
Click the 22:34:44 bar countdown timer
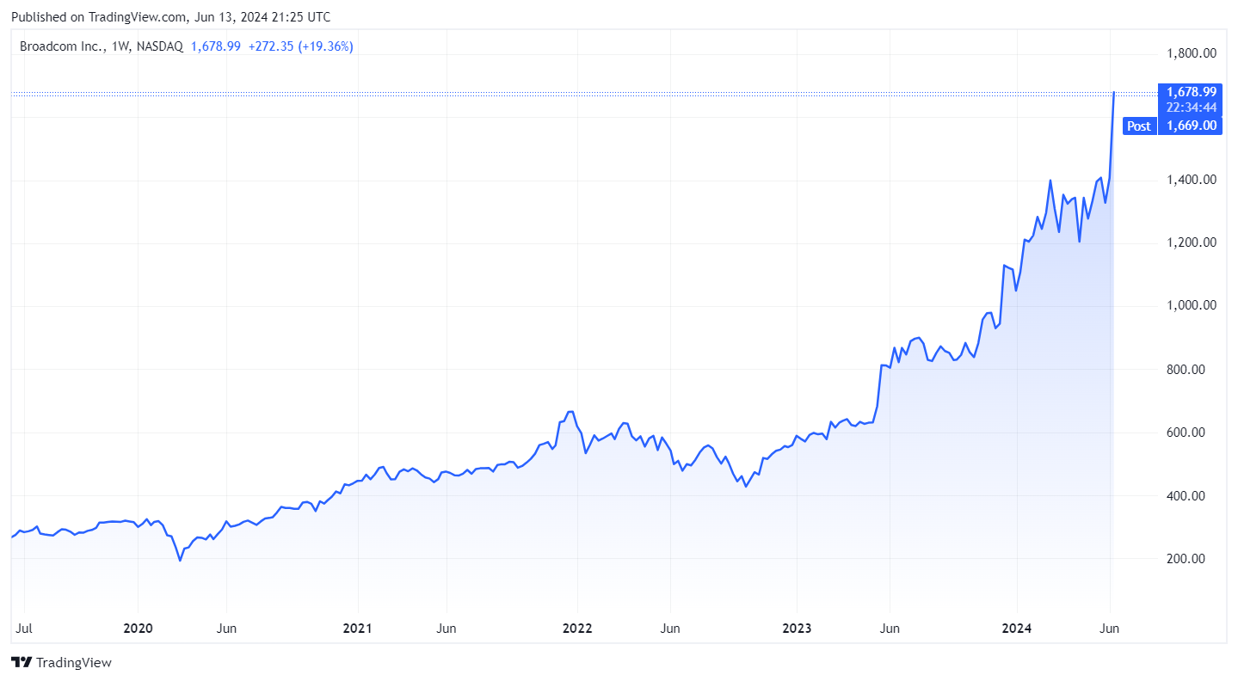tap(1192, 107)
